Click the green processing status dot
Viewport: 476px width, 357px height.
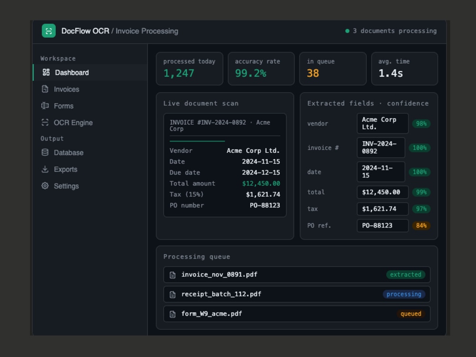point(347,31)
